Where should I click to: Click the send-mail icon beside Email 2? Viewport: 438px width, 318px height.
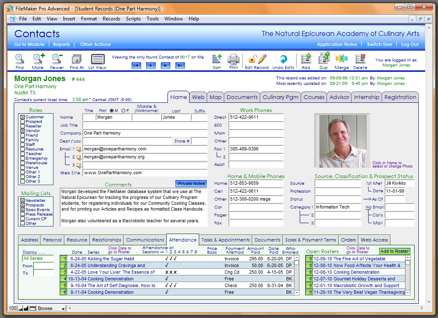pos(79,157)
